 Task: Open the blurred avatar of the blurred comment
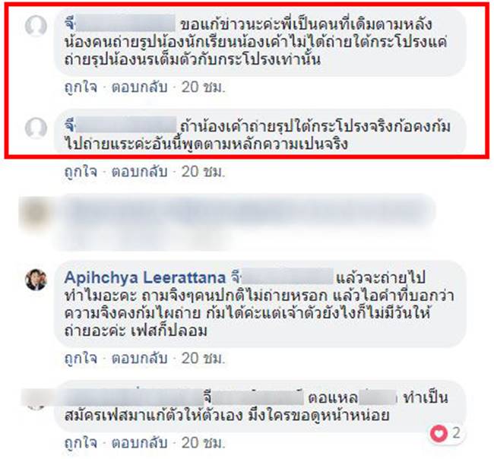(x=36, y=213)
